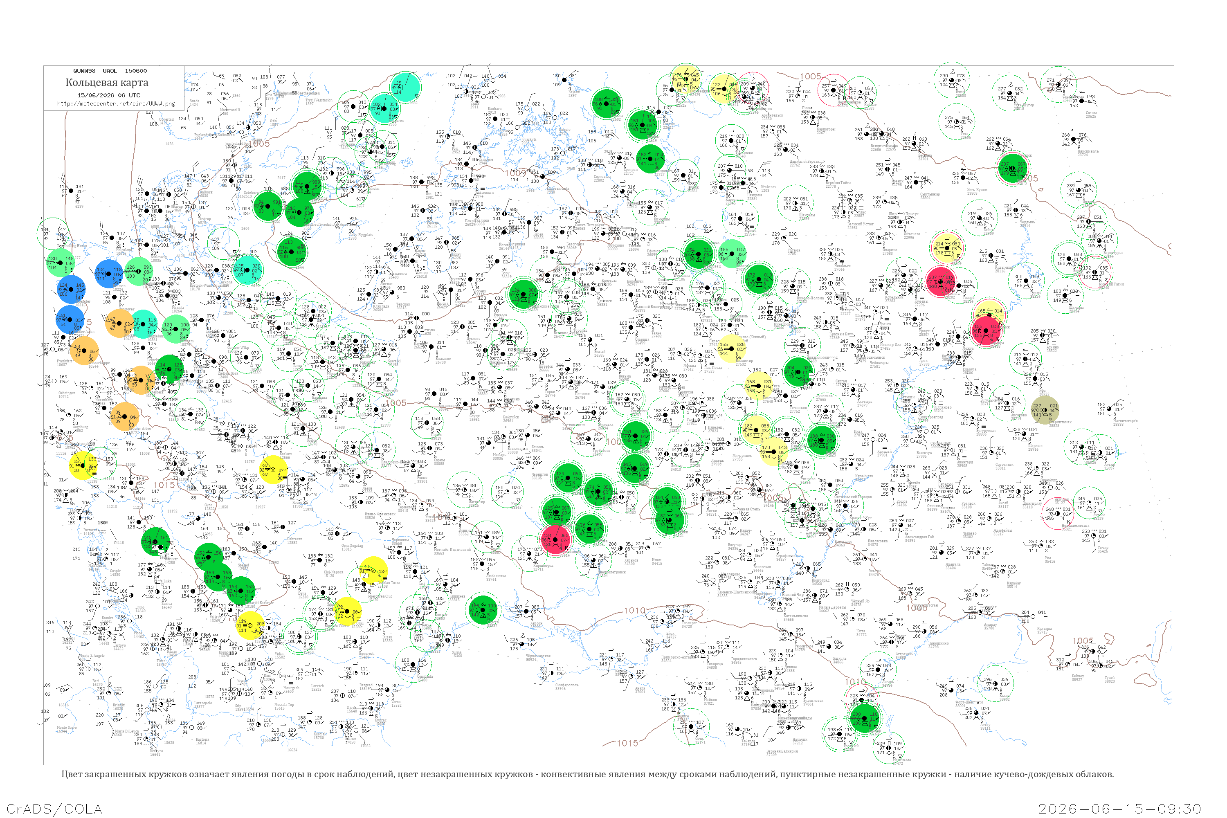Open the meteocenter.net/circ/UUWW.png URL text
The height and width of the screenshot is (818, 1227).
coord(116,103)
